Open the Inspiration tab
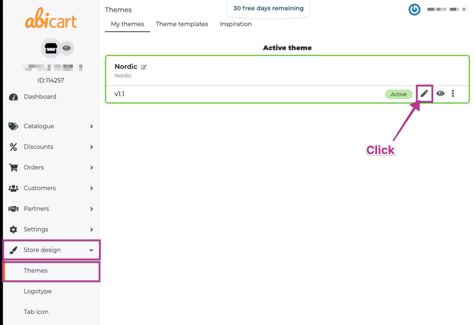Viewport: 475px width, 325px height. pos(235,24)
